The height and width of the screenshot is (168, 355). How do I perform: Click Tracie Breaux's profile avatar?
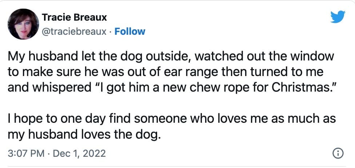tap(23, 24)
